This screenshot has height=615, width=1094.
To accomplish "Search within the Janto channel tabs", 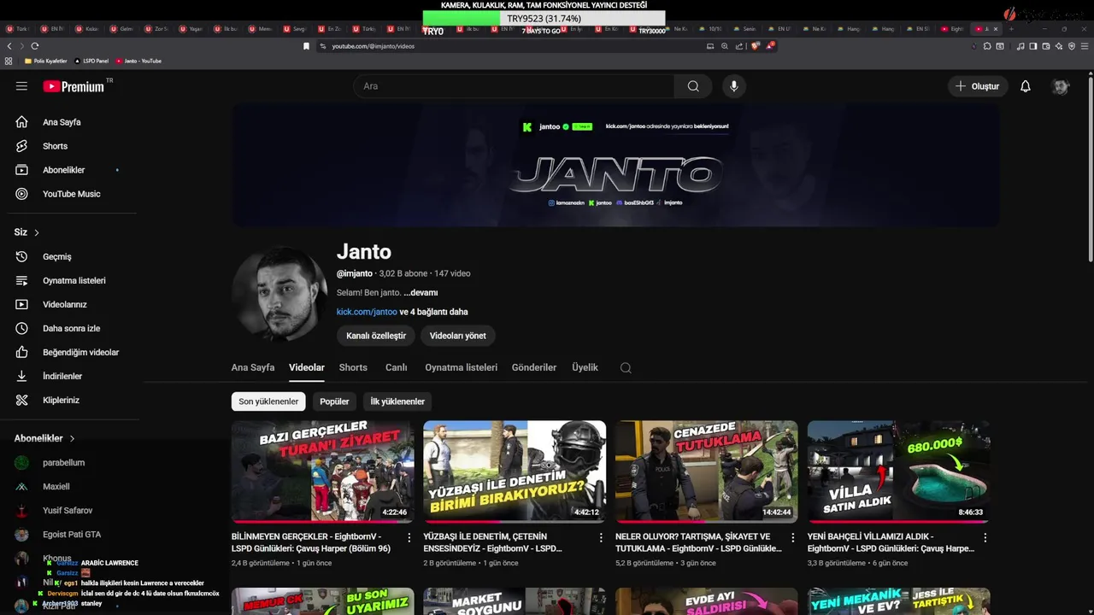I will click(626, 368).
